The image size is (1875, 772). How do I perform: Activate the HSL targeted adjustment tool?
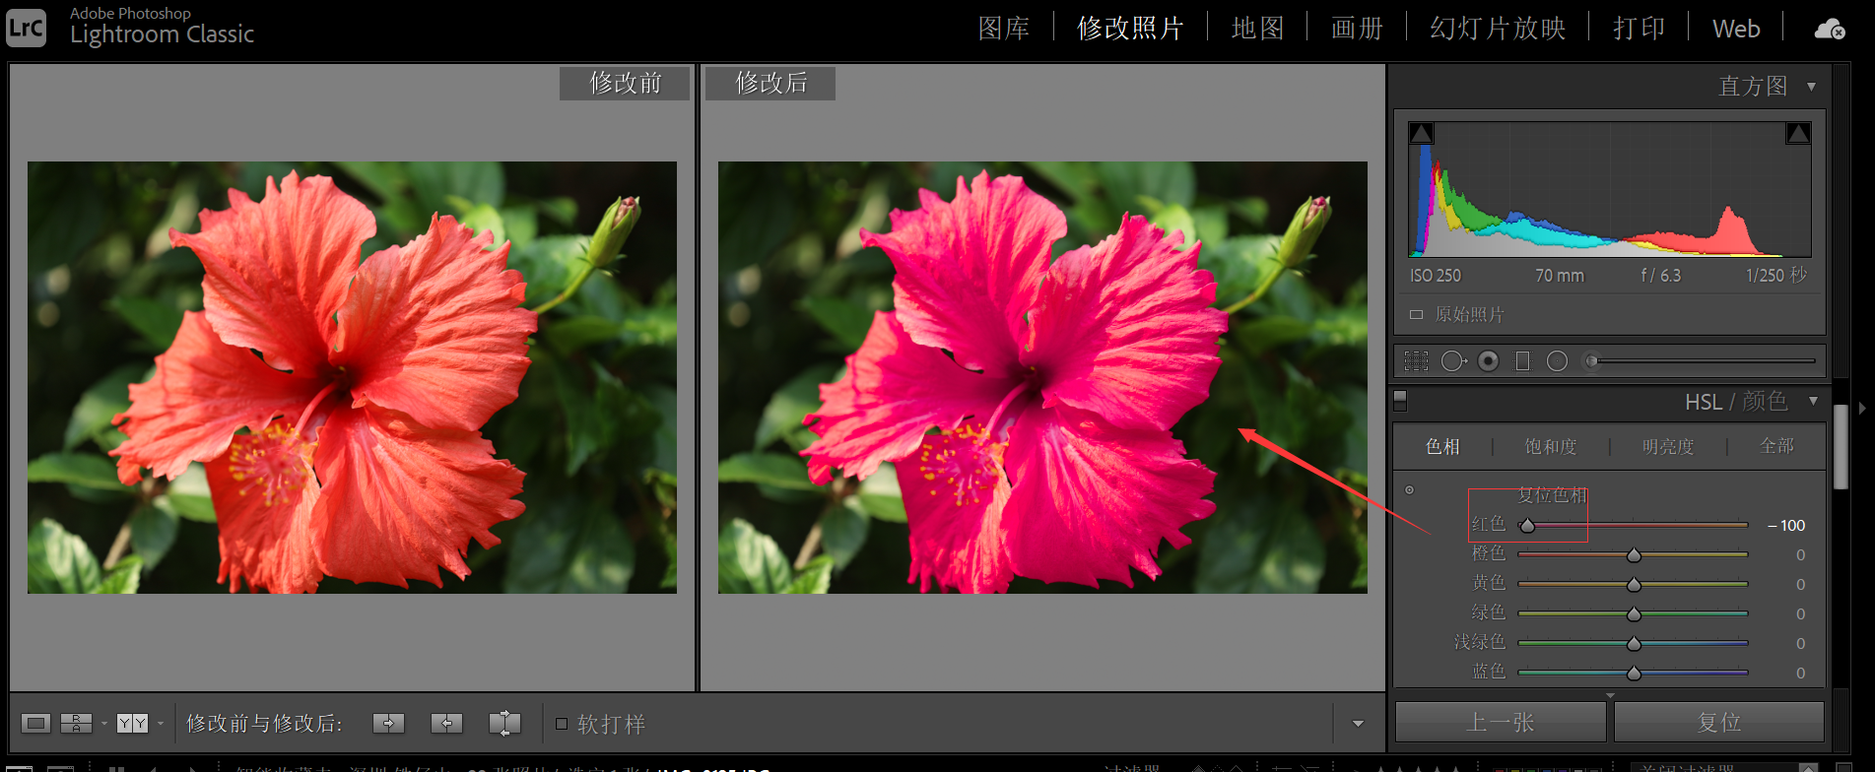tap(1409, 489)
